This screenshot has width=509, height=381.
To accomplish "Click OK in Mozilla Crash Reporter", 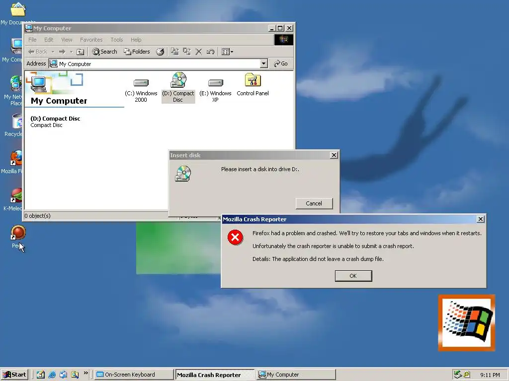I will pyautogui.click(x=353, y=276).
